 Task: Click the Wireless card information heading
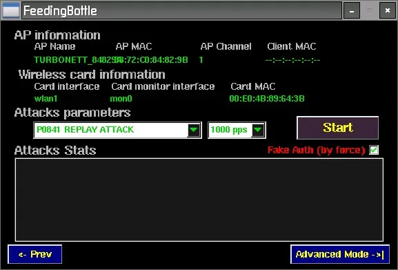(92, 75)
